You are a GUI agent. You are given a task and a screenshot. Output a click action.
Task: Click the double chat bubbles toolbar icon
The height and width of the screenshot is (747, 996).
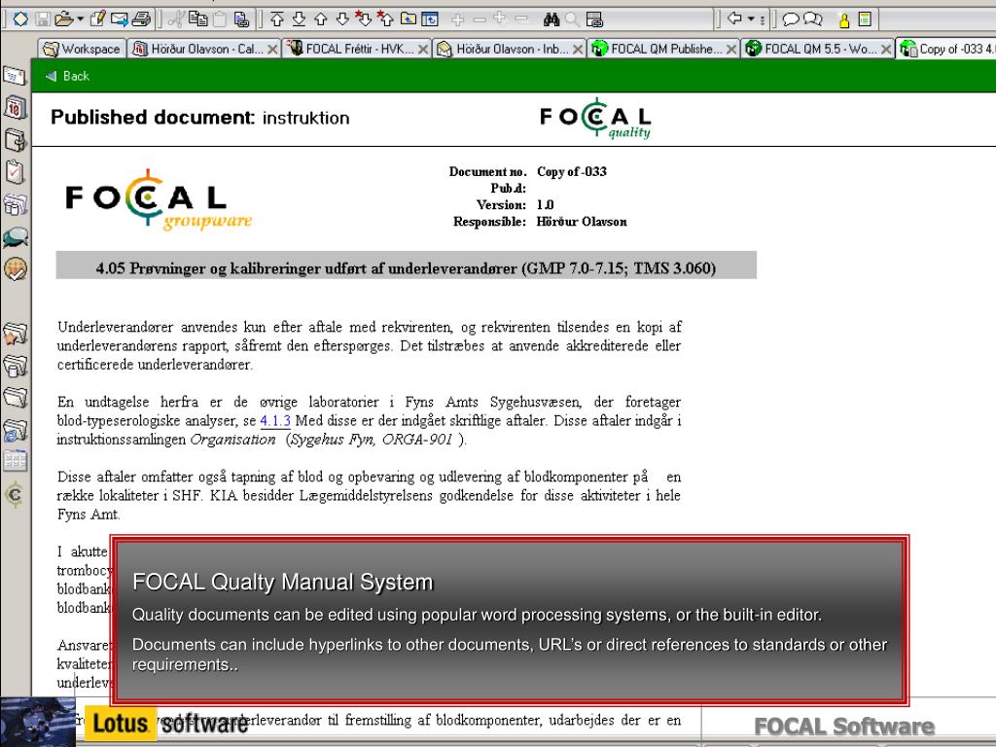pos(812,19)
